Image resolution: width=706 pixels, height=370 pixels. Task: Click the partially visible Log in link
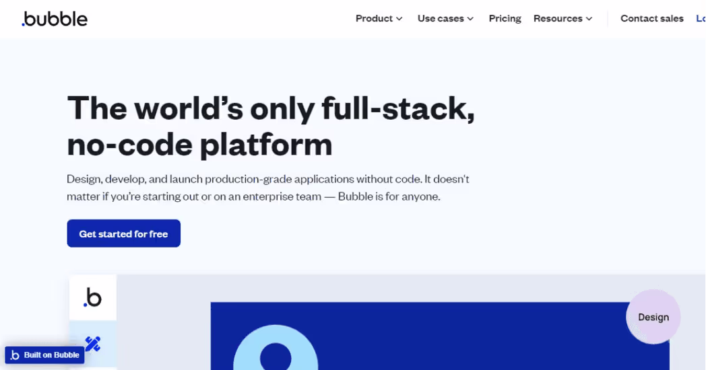click(x=701, y=18)
